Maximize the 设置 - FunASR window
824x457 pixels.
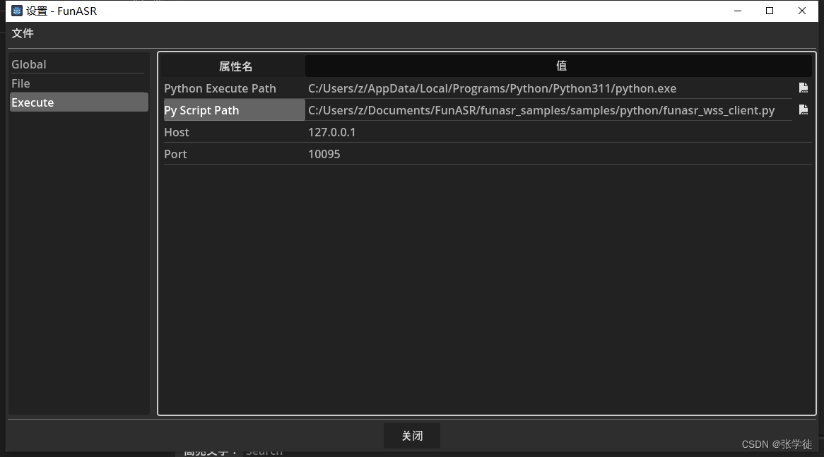click(x=770, y=11)
